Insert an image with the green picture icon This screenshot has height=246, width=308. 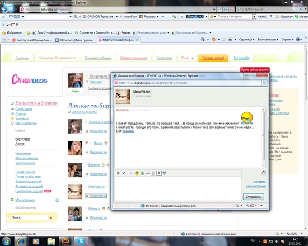pos(142,173)
